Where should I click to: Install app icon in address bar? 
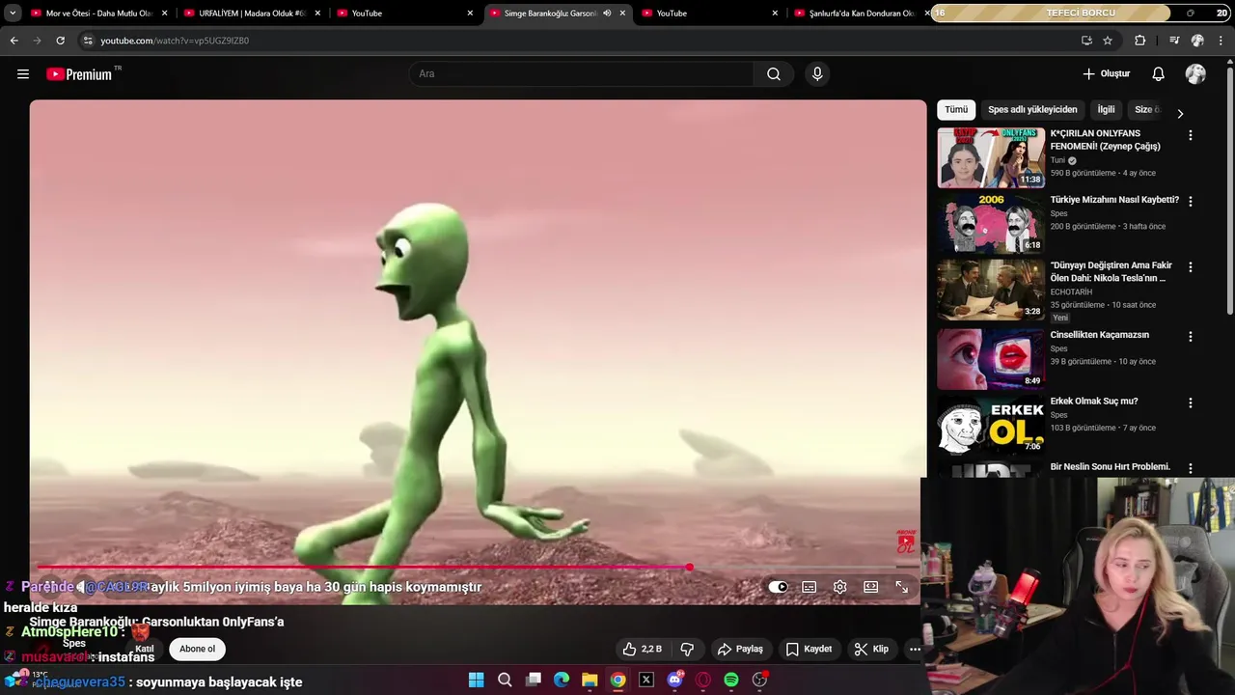1086,41
